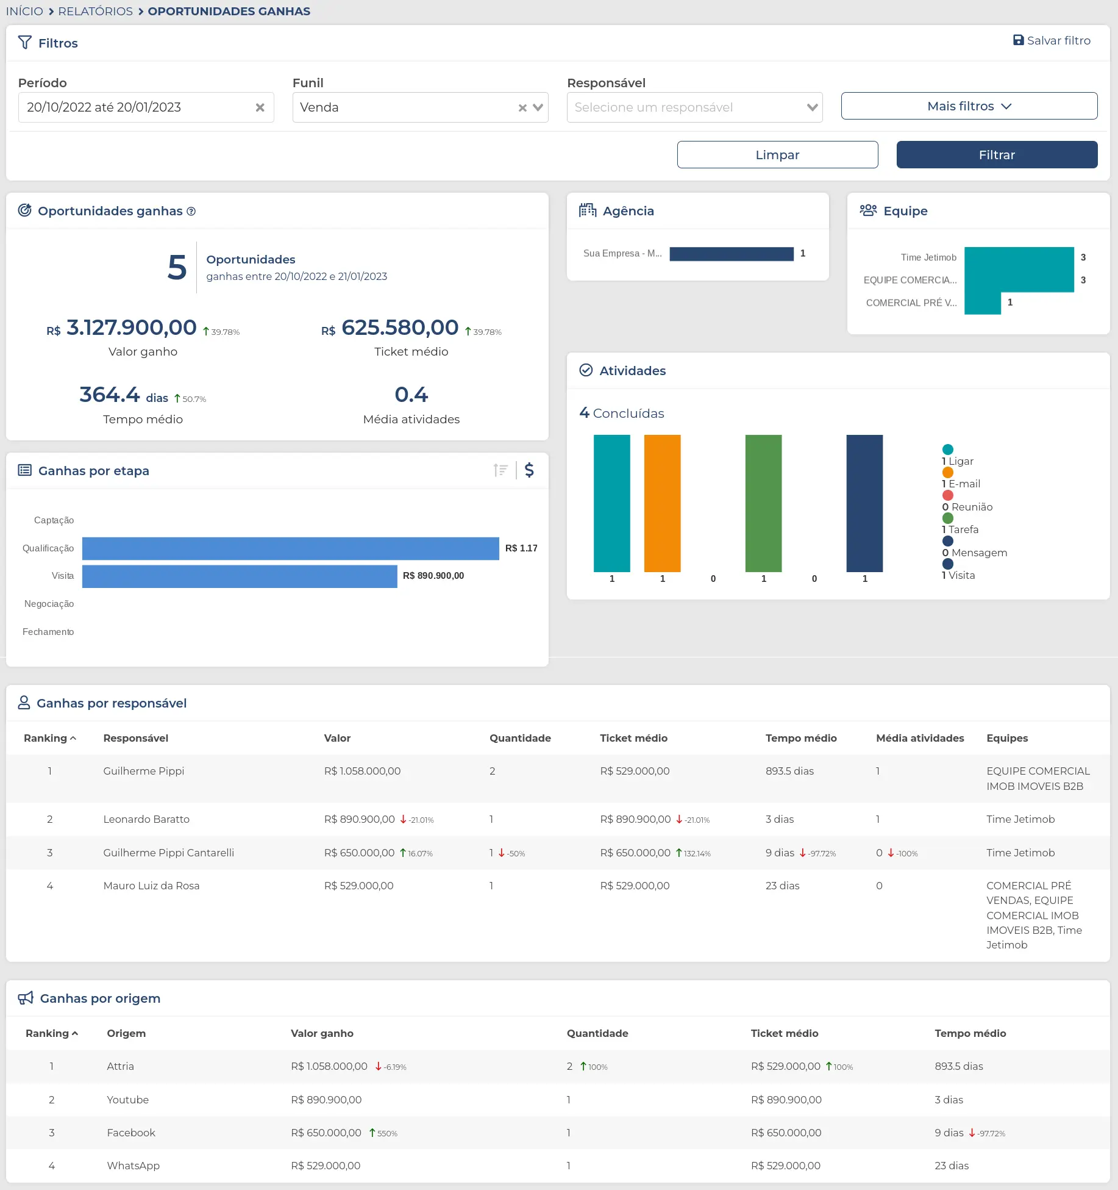Click the Equipes column header

[x=1007, y=738]
